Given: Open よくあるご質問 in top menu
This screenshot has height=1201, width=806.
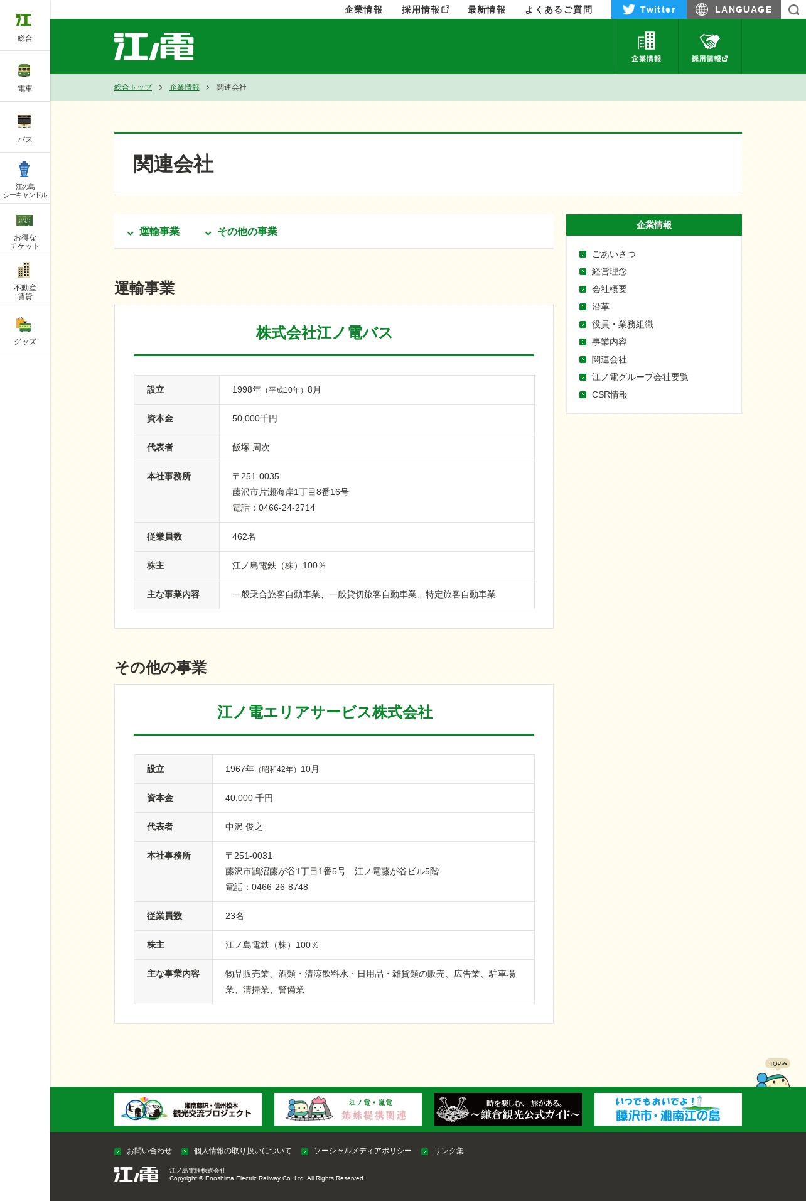Looking at the screenshot, I should pyautogui.click(x=559, y=9).
